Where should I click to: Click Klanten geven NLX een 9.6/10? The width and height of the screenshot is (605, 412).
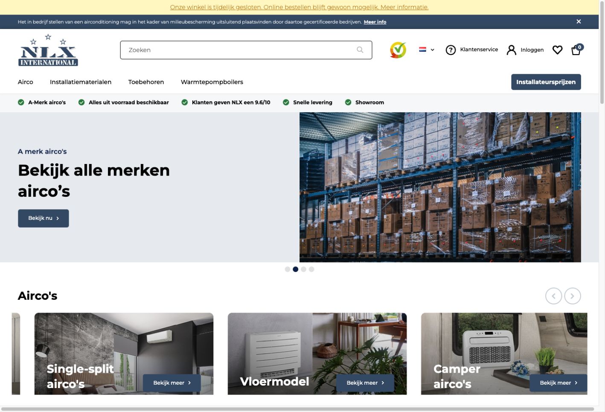231,102
